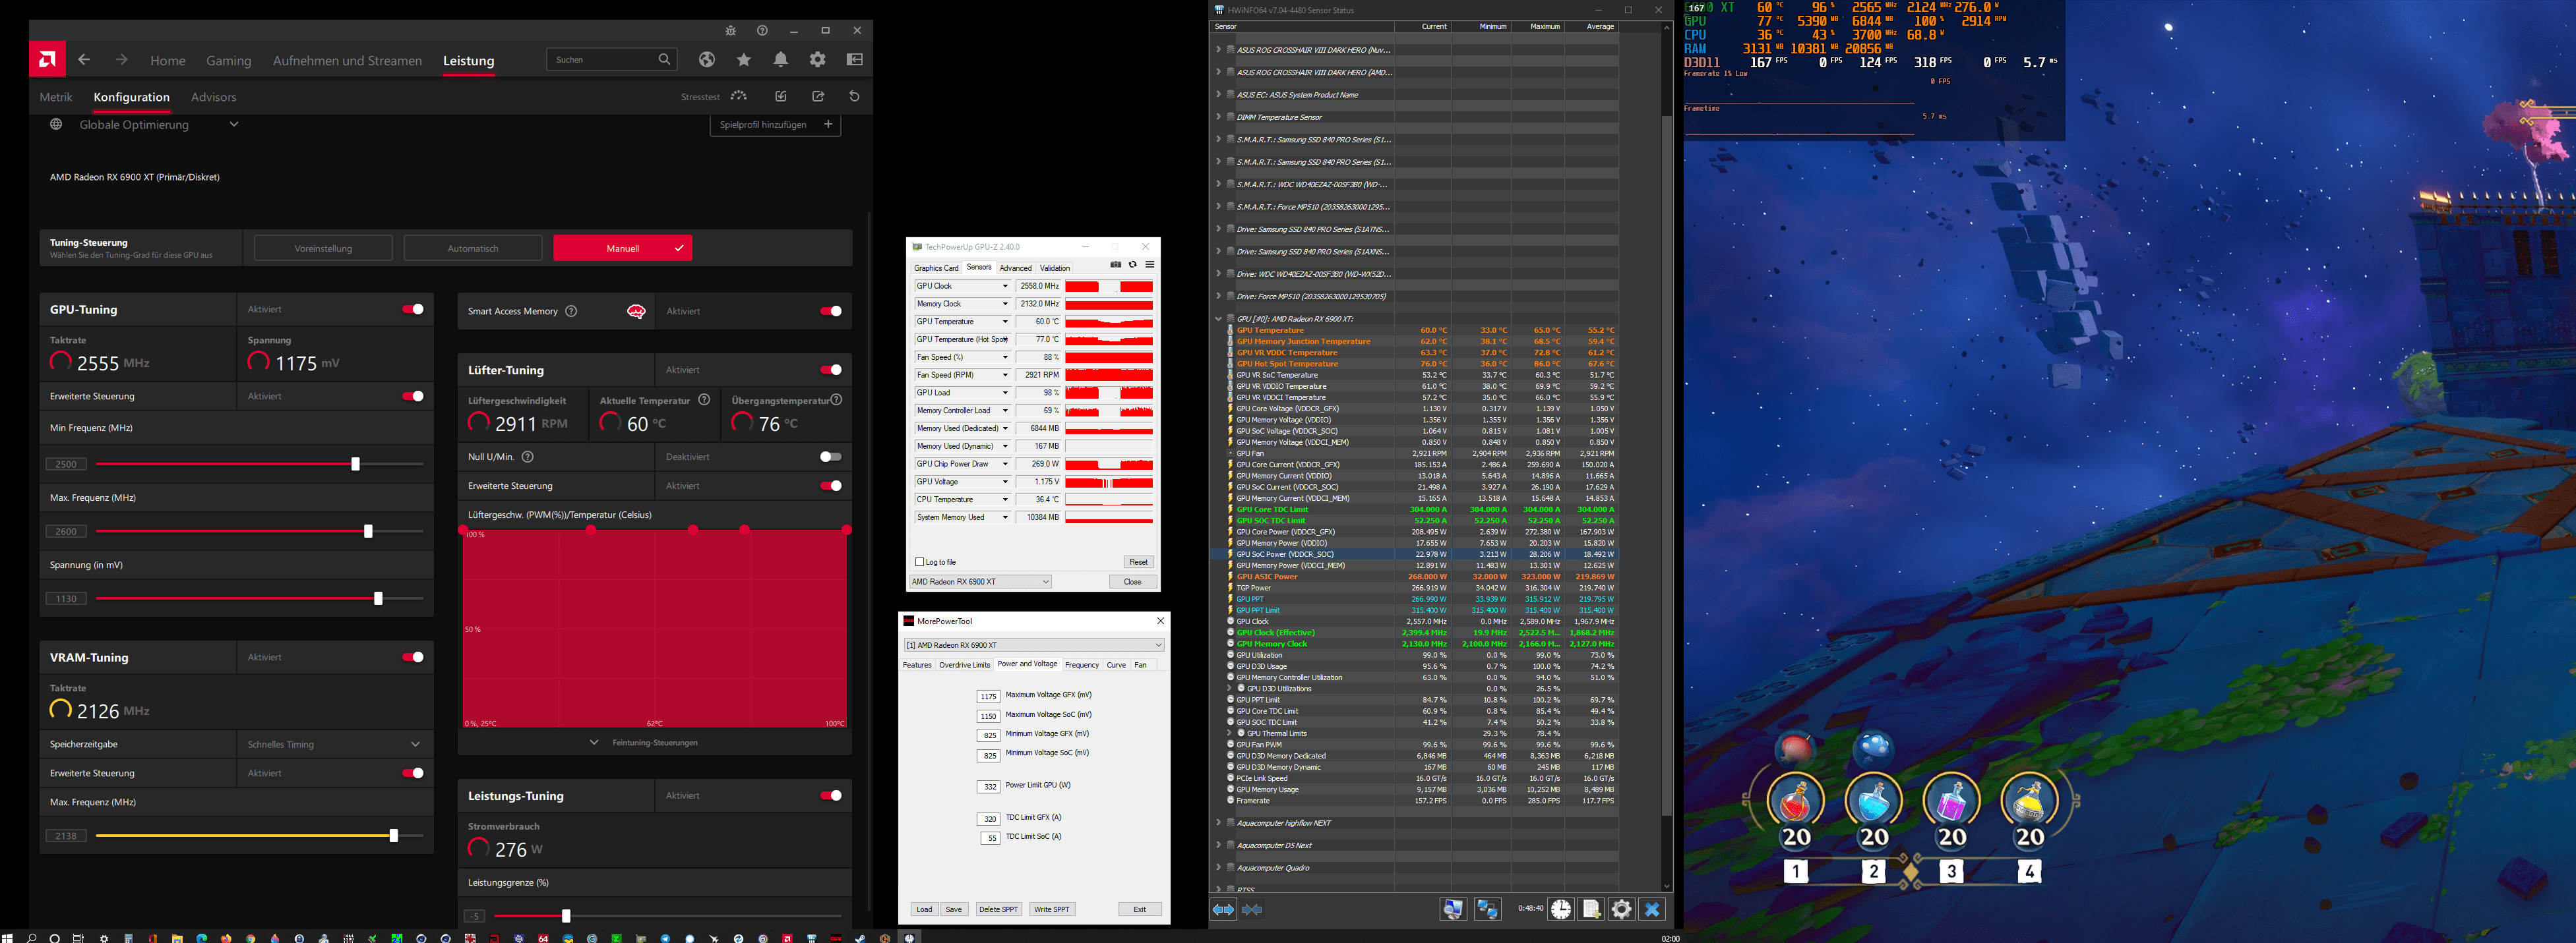Click HWiNFO network monitors icon
Screen dimensions: 2576x943
1488,909
